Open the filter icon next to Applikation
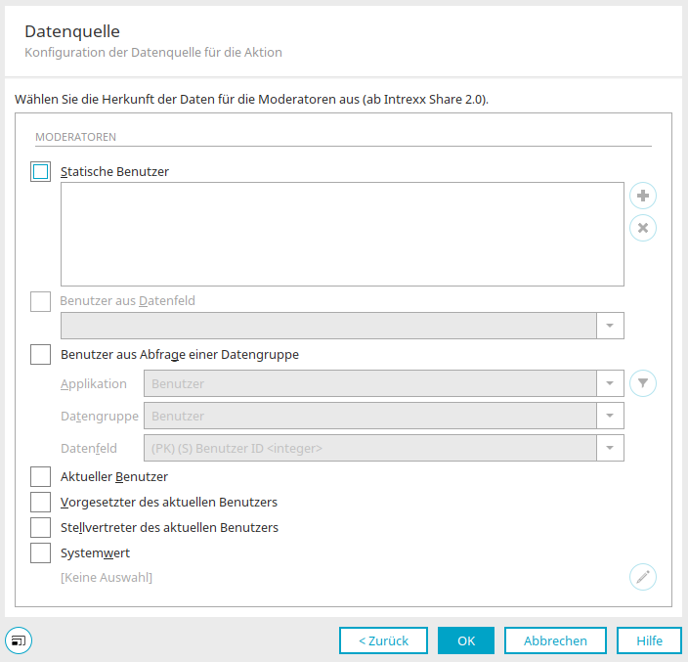Image resolution: width=688 pixels, height=662 pixels. (643, 383)
